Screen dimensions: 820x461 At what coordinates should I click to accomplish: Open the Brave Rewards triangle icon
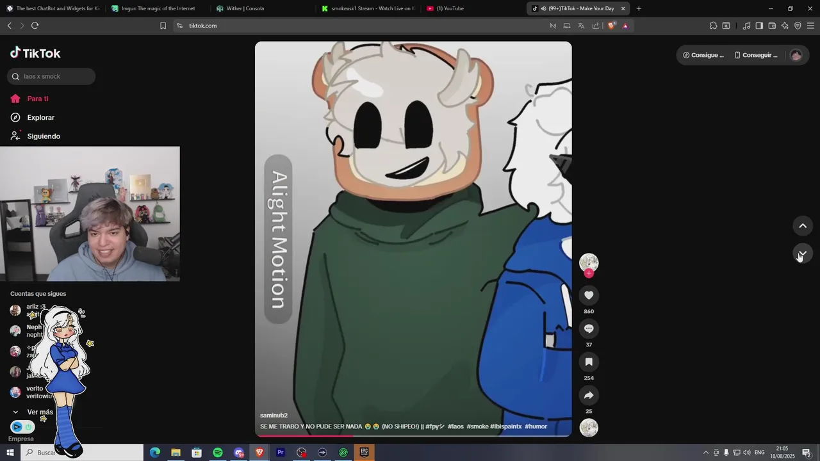pos(625,26)
